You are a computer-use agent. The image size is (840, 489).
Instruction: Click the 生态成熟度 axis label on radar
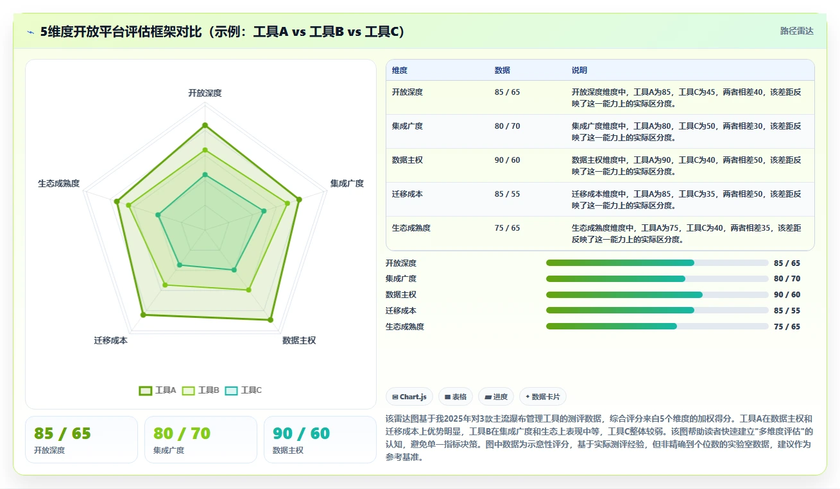(x=59, y=183)
